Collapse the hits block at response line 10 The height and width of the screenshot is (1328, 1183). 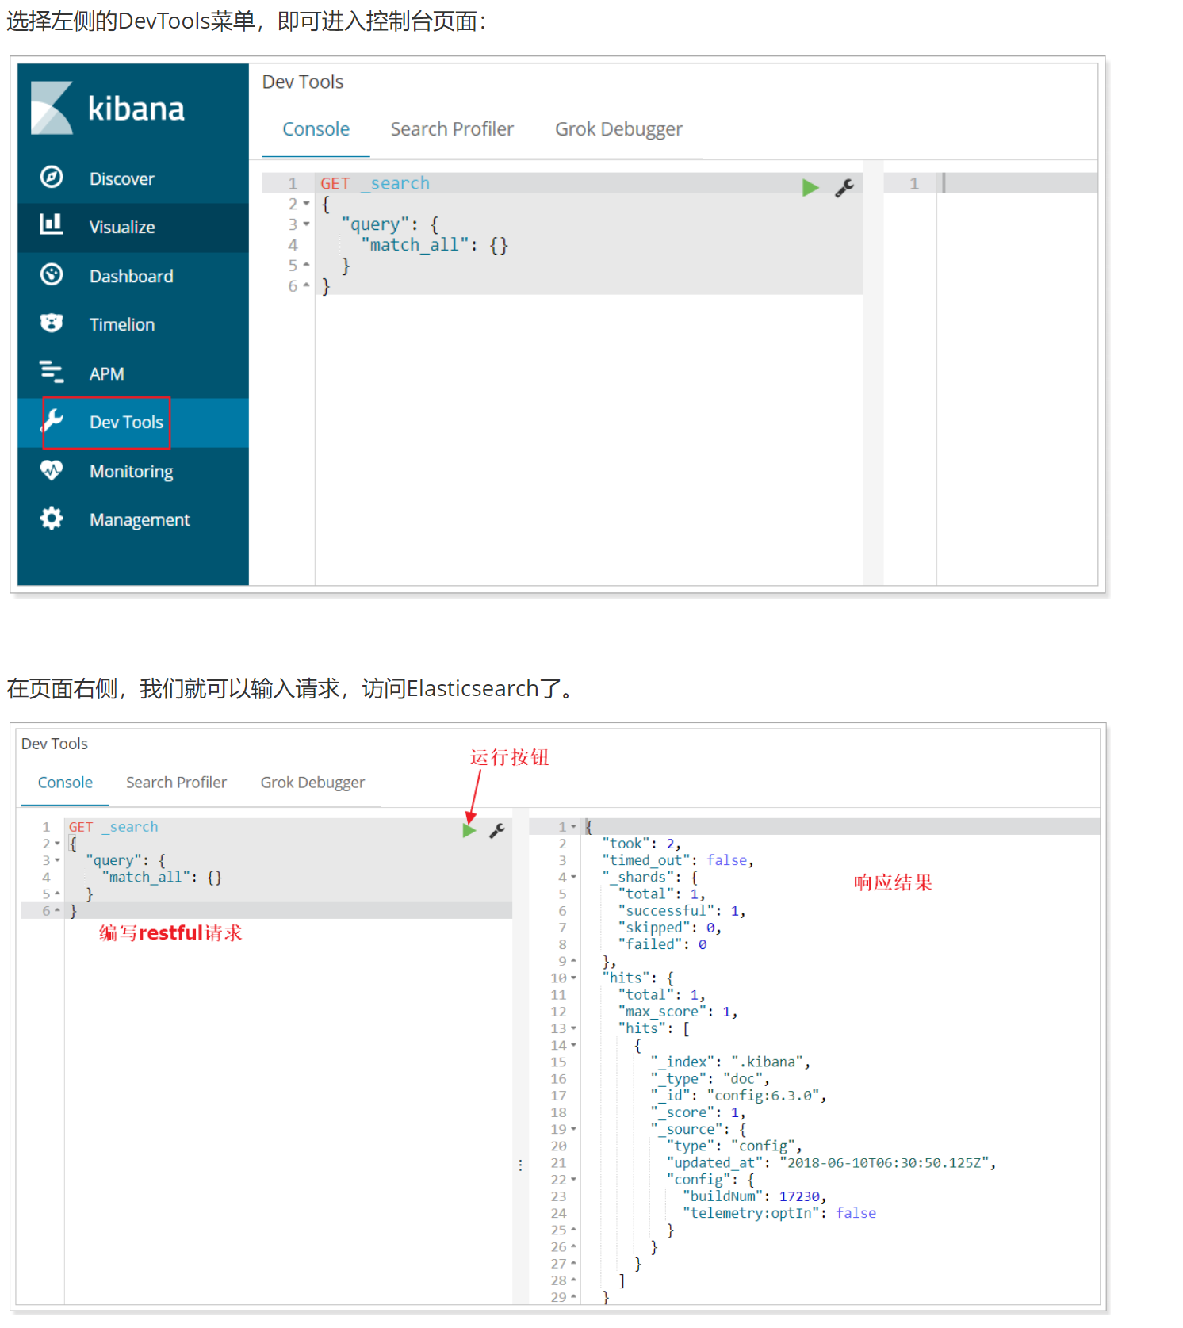pyautogui.click(x=573, y=978)
